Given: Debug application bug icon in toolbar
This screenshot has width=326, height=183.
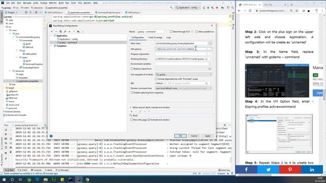Looking at the screenshot, I should (x=208, y=8).
